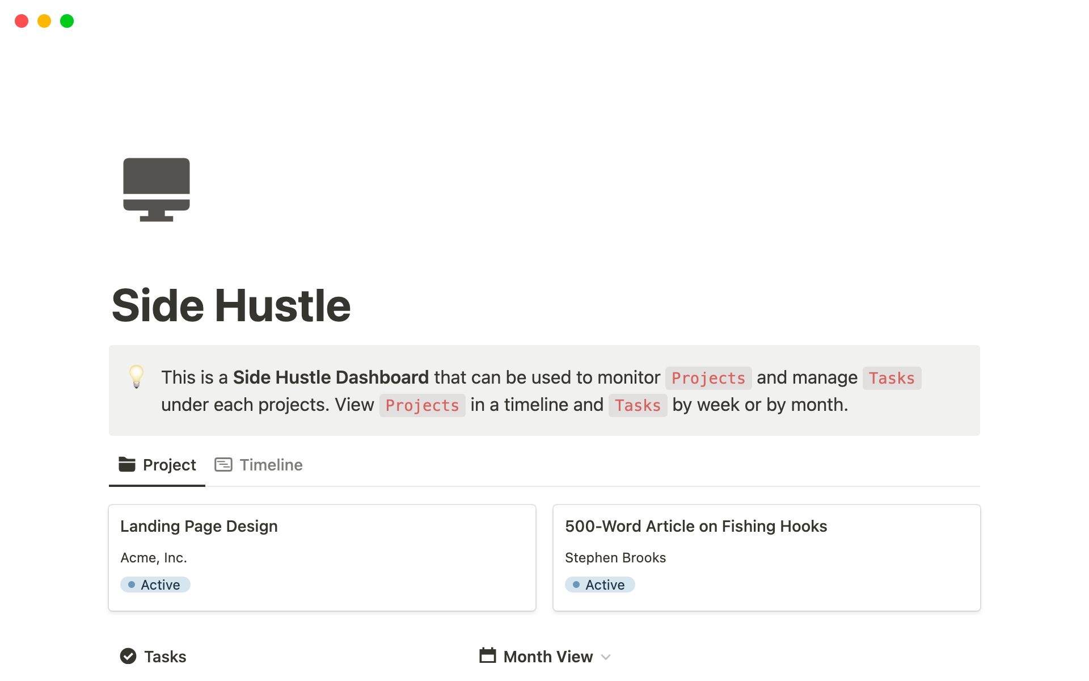This screenshot has width=1089, height=681.
Task: Click the Timeline view icon
Action: pyautogui.click(x=223, y=465)
